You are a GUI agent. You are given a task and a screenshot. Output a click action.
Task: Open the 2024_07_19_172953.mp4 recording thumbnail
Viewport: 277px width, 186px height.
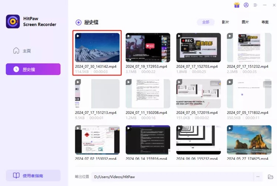click(x=148, y=47)
